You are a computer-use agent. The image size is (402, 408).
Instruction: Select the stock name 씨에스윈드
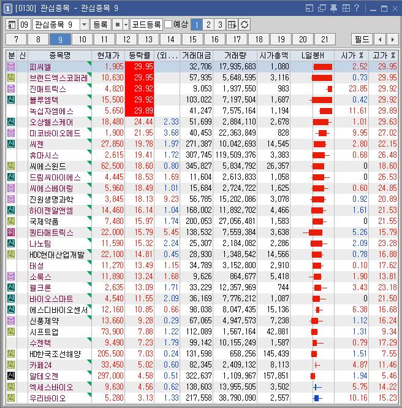point(47,166)
